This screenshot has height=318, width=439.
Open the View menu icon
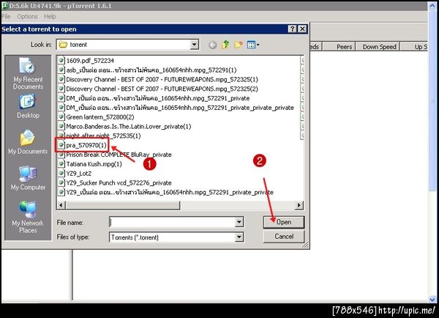[x=253, y=45]
